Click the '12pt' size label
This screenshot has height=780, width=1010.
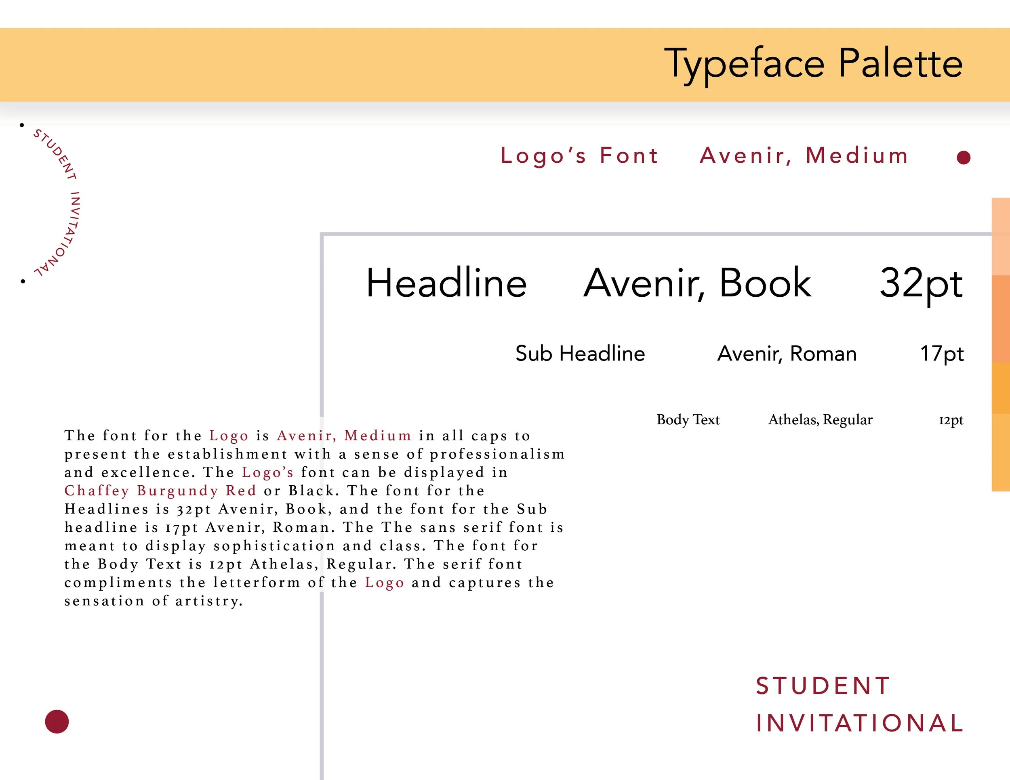click(x=951, y=421)
